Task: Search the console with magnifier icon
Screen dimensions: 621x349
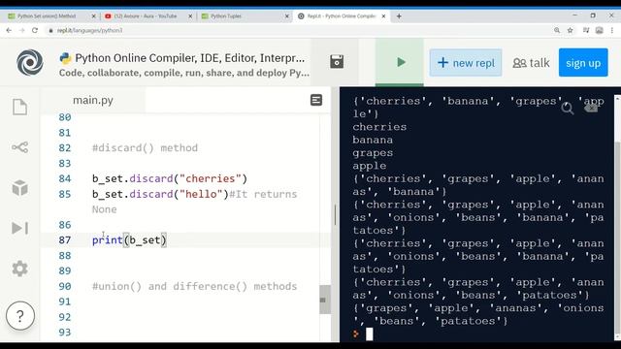Action: [567, 108]
